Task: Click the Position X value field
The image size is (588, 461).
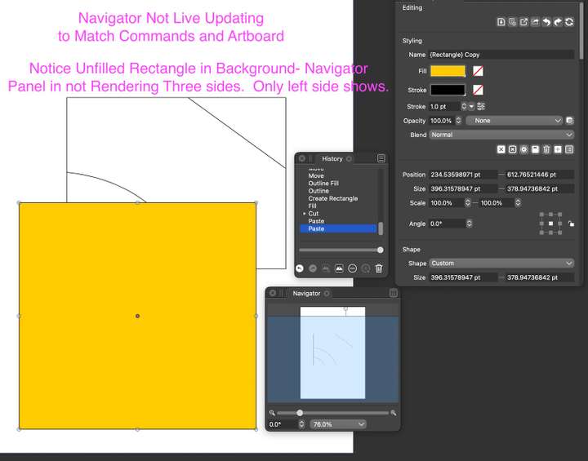Action: 463,175
